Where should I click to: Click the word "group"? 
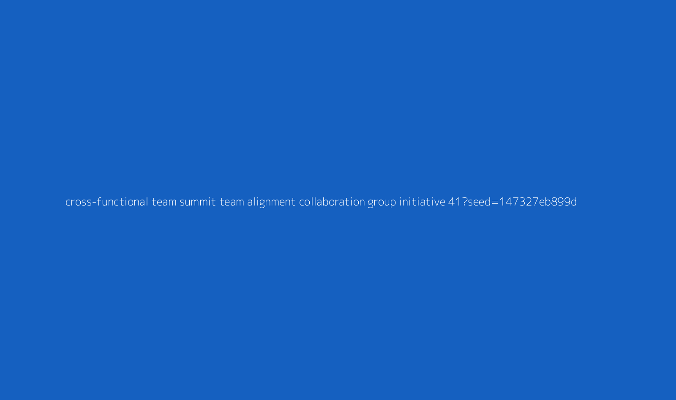pos(382,203)
